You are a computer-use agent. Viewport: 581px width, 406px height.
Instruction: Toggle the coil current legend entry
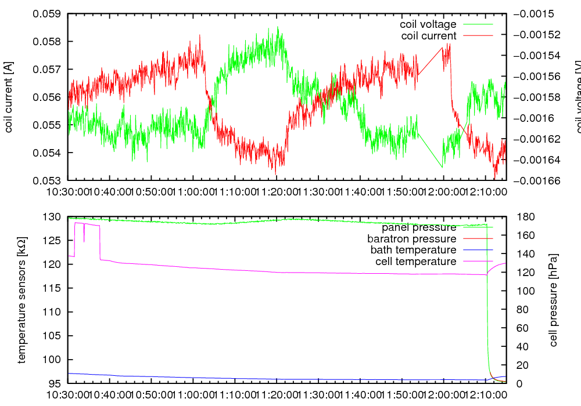(429, 36)
